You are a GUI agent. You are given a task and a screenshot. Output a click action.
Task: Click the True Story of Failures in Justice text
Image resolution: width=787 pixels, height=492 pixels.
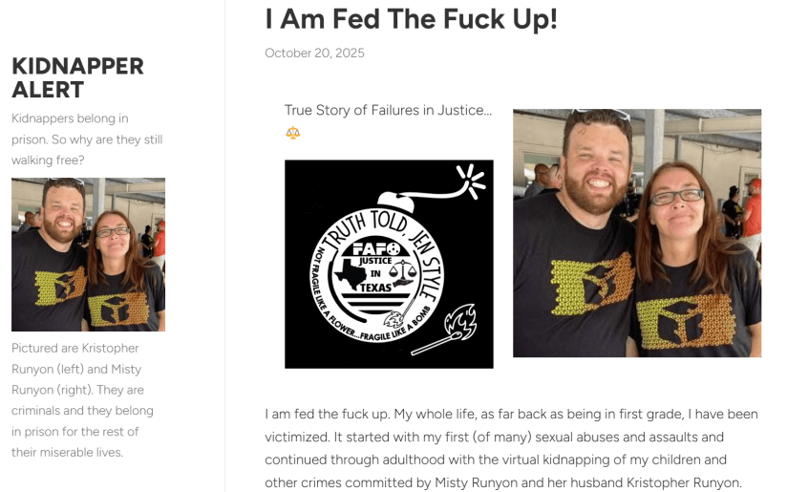pos(388,110)
